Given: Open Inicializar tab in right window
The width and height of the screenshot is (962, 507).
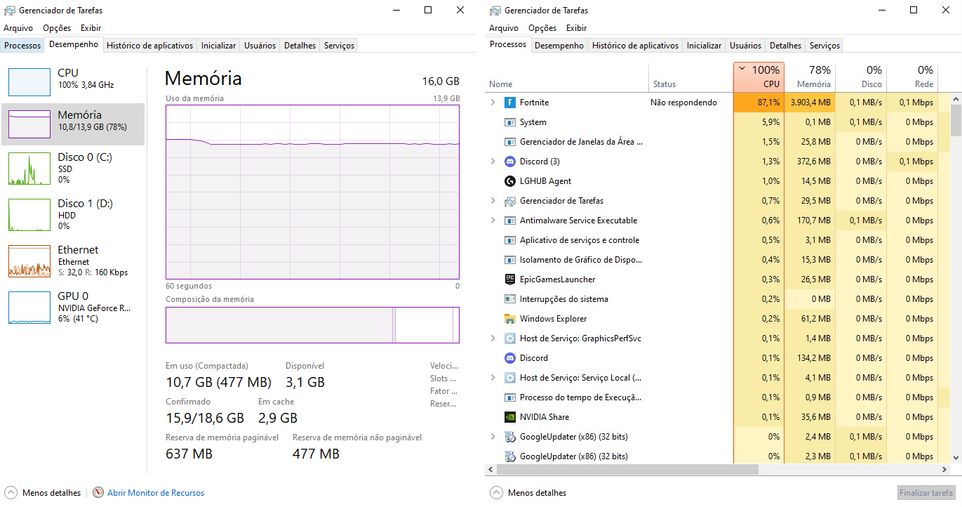Looking at the screenshot, I should pos(704,46).
